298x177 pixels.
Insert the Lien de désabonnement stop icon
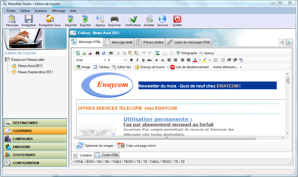[172, 67]
